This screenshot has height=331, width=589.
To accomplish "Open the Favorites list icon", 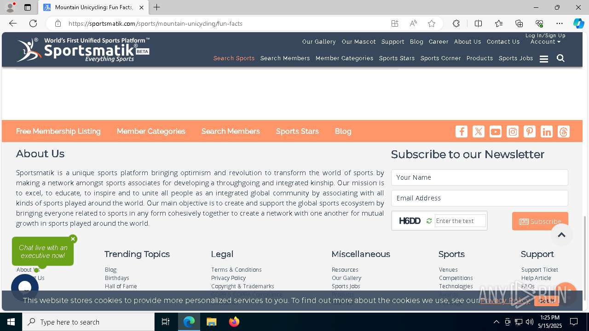I will point(499,23).
